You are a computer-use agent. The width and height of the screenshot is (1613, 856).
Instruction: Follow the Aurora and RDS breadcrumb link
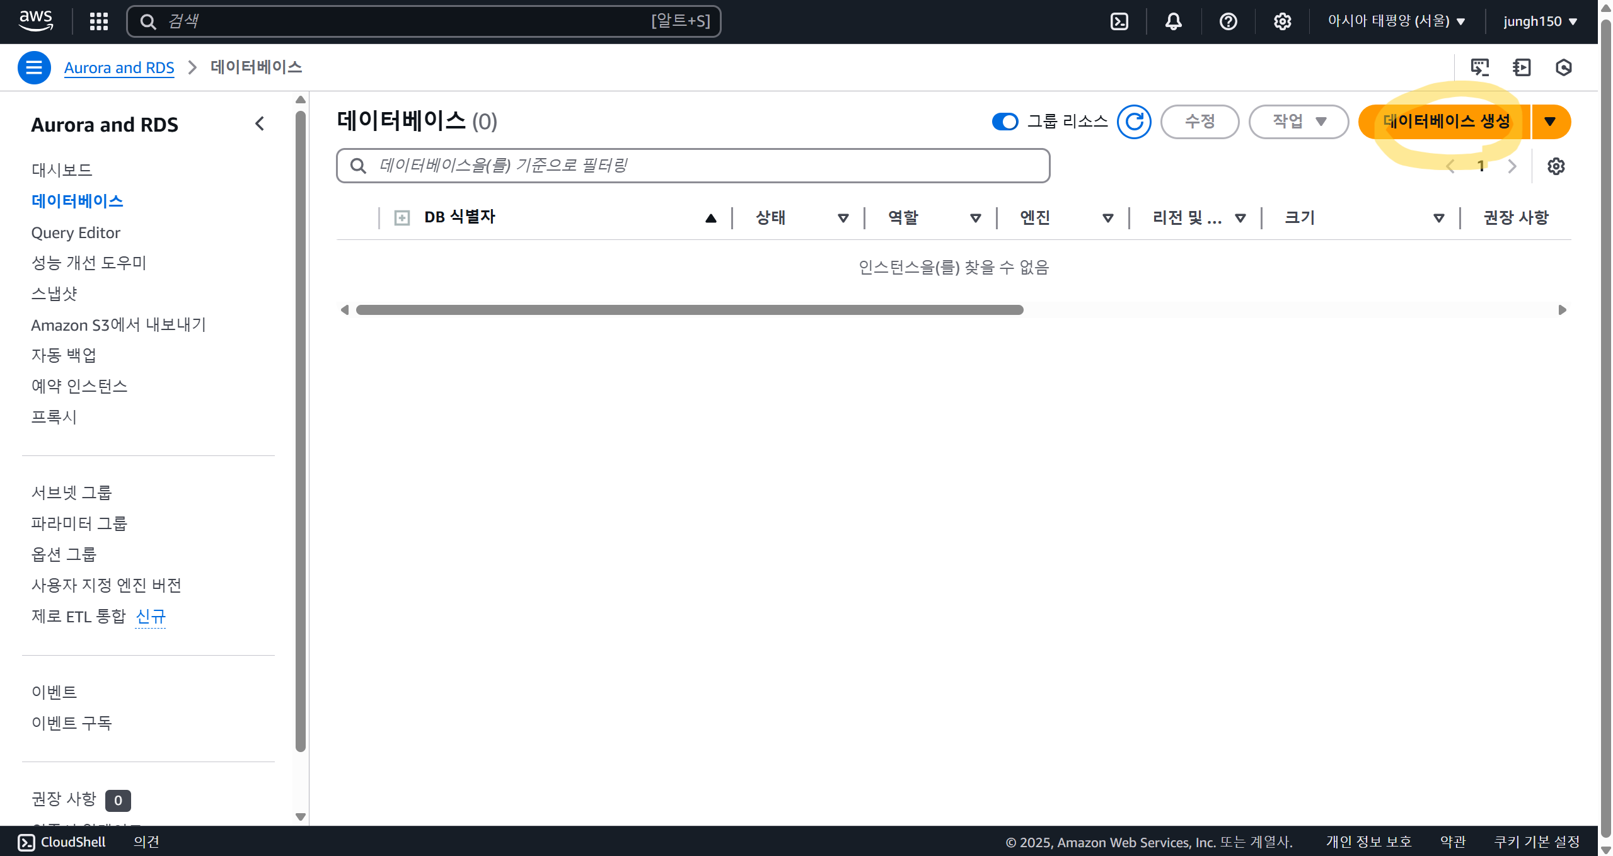119,67
